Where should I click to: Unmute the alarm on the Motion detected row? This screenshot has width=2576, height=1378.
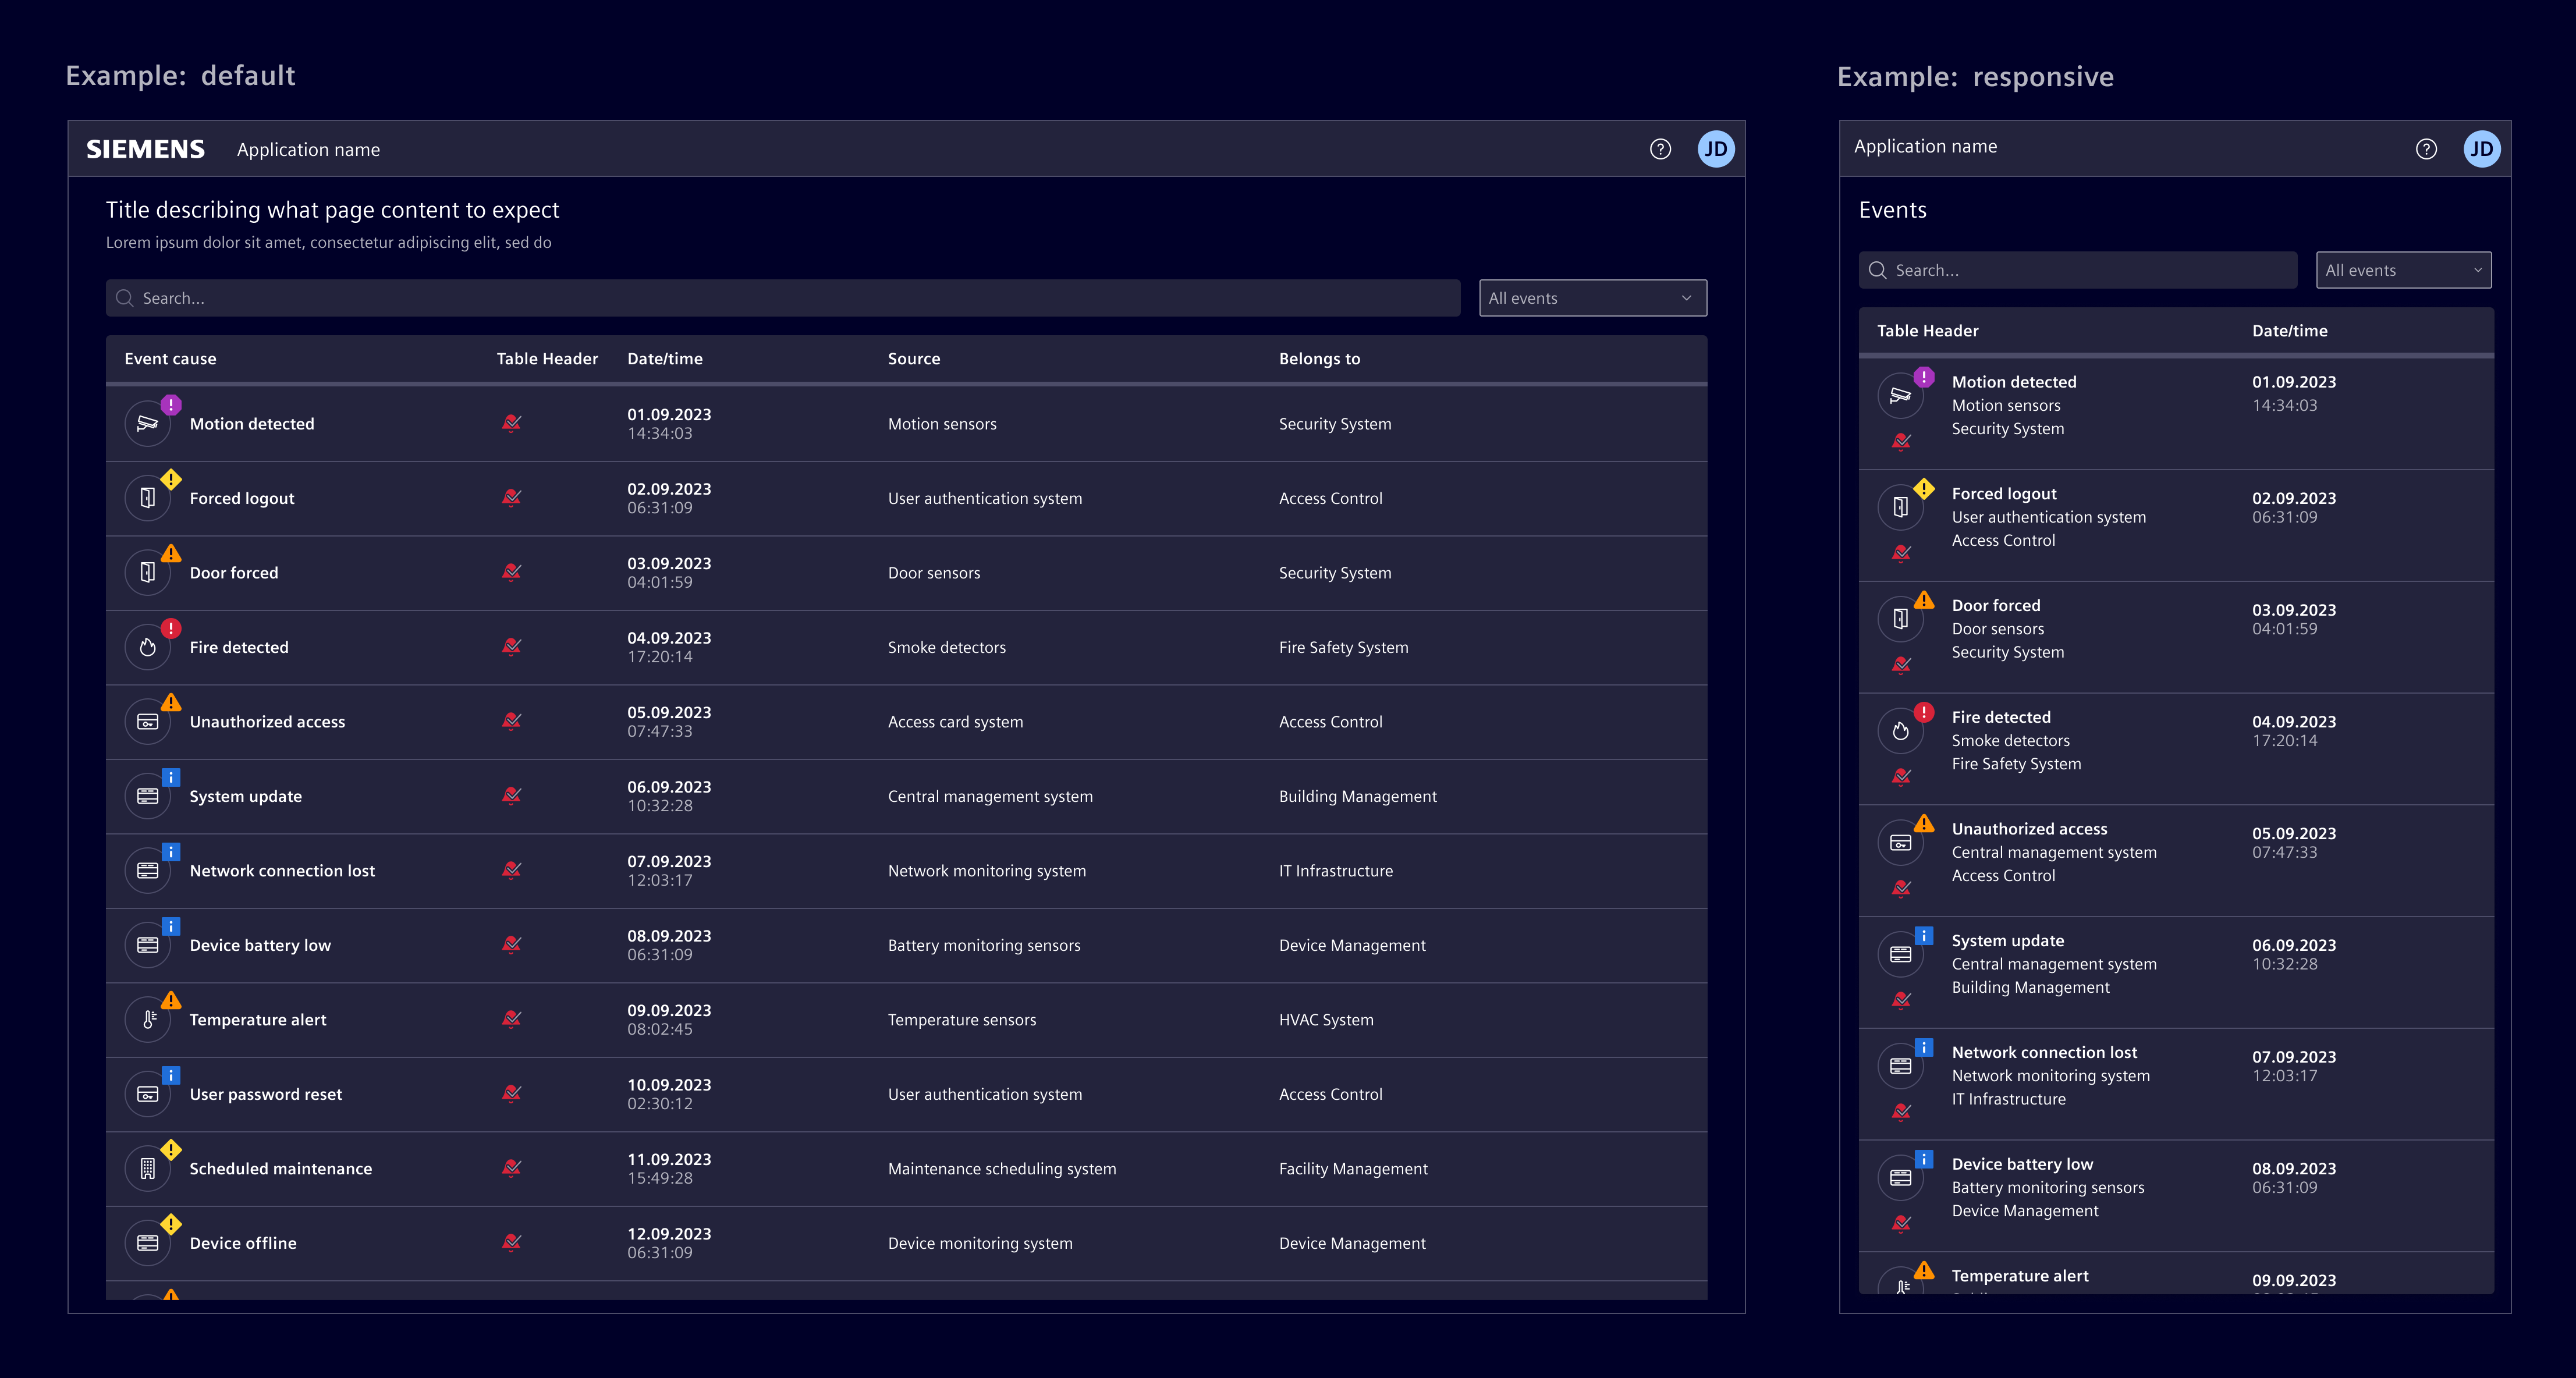[x=511, y=423]
